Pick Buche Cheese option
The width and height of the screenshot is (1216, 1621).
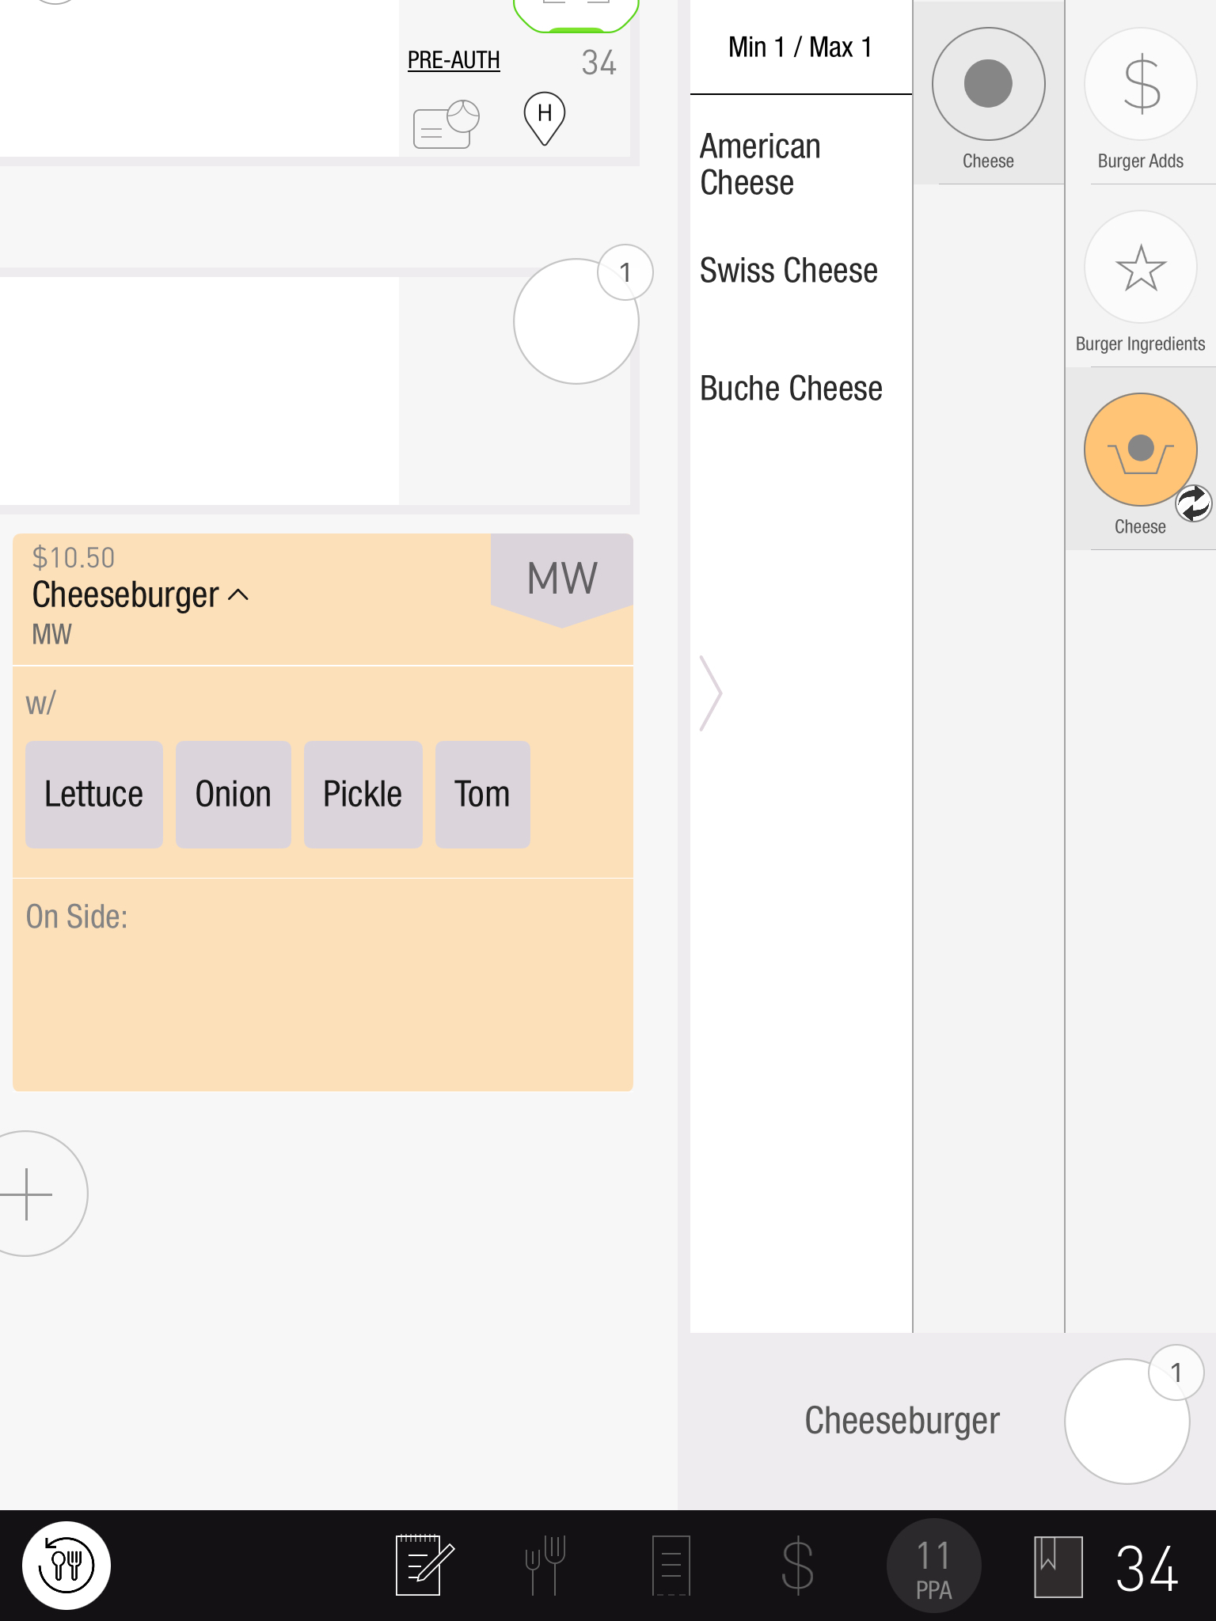(791, 389)
